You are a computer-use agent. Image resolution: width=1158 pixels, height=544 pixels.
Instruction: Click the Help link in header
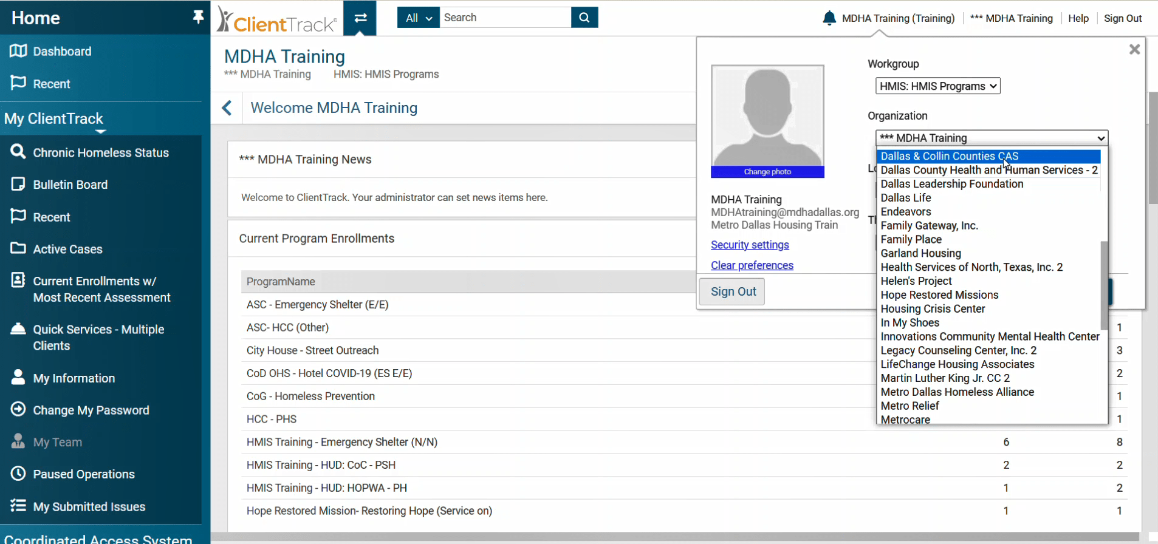coord(1078,18)
